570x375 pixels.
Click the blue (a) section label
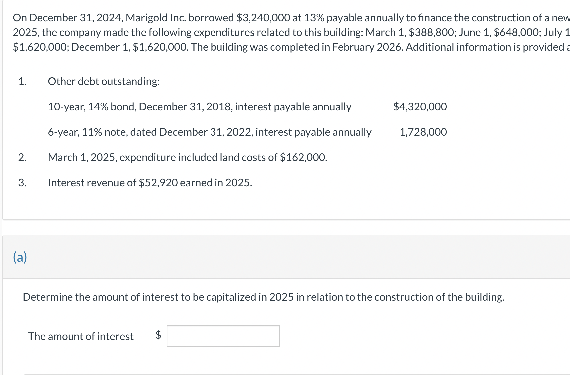tap(20, 257)
